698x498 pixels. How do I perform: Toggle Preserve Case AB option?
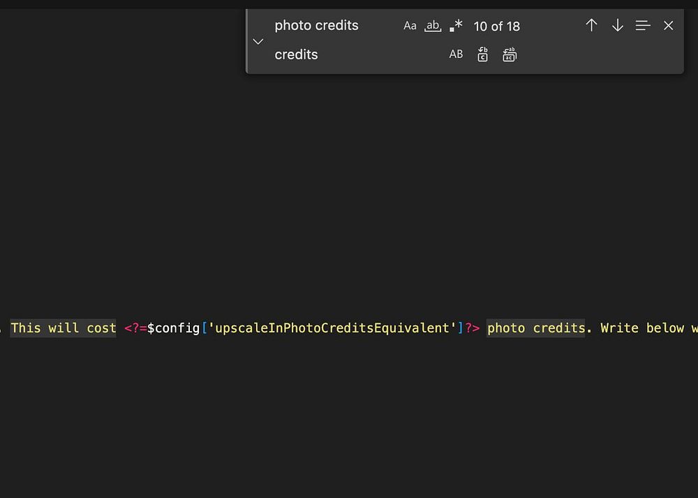(456, 54)
